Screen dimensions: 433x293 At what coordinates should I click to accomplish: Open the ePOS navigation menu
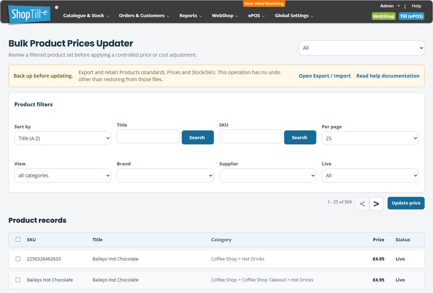pos(257,16)
